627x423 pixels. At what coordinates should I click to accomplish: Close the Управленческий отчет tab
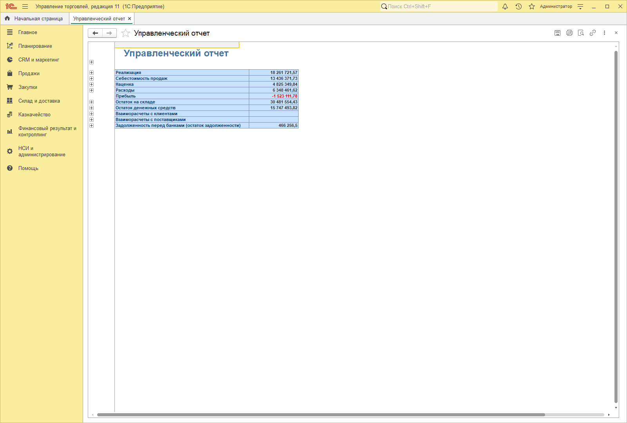point(129,18)
